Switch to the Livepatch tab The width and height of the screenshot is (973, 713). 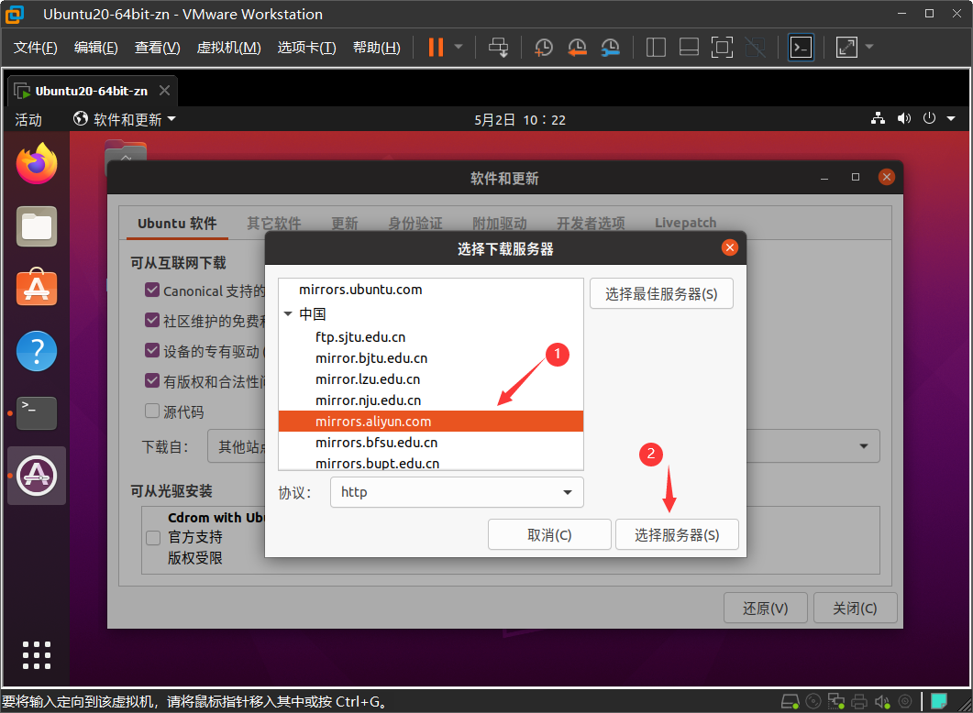685,223
